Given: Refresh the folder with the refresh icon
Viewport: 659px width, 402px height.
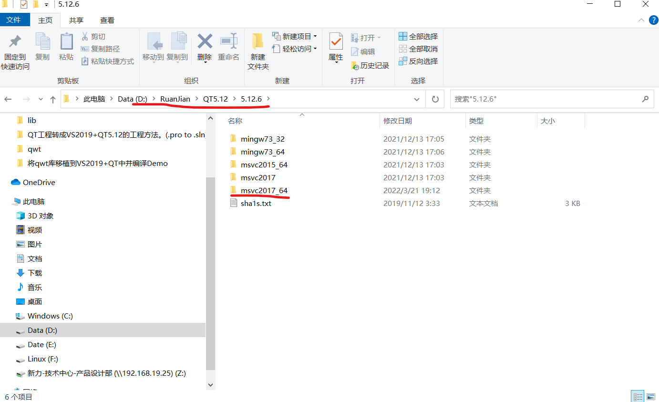Looking at the screenshot, I should pyautogui.click(x=435, y=99).
